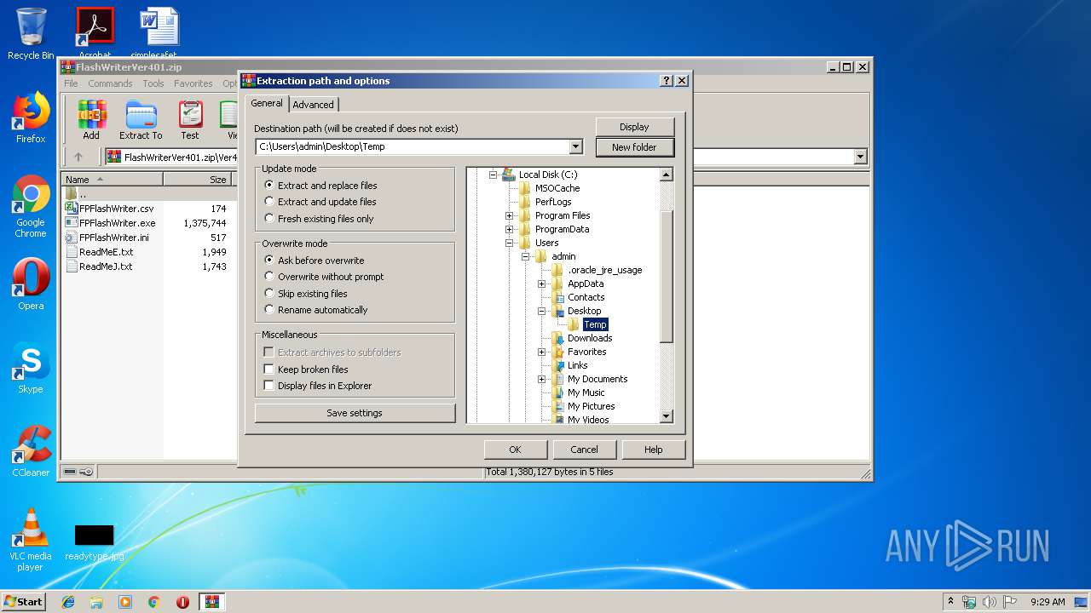Expand Program Files tree node
The image size is (1091, 613).
point(509,215)
